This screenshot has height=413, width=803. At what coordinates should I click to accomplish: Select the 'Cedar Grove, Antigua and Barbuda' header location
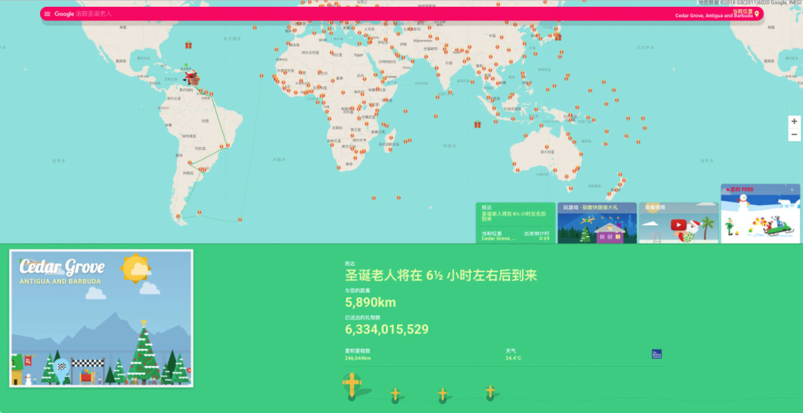(x=714, y=16)
